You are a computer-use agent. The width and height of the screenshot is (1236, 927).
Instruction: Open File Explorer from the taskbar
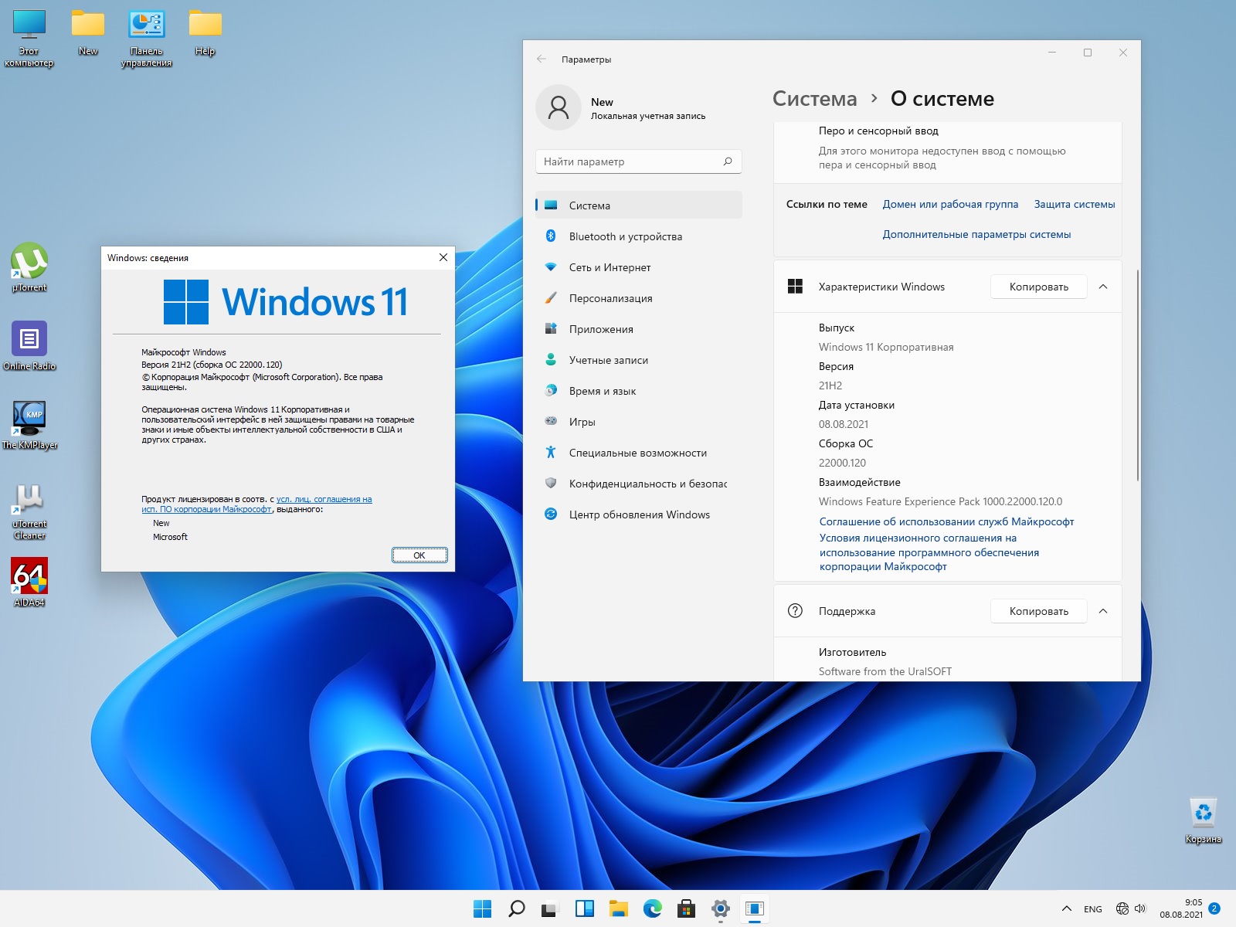[618, 908]
